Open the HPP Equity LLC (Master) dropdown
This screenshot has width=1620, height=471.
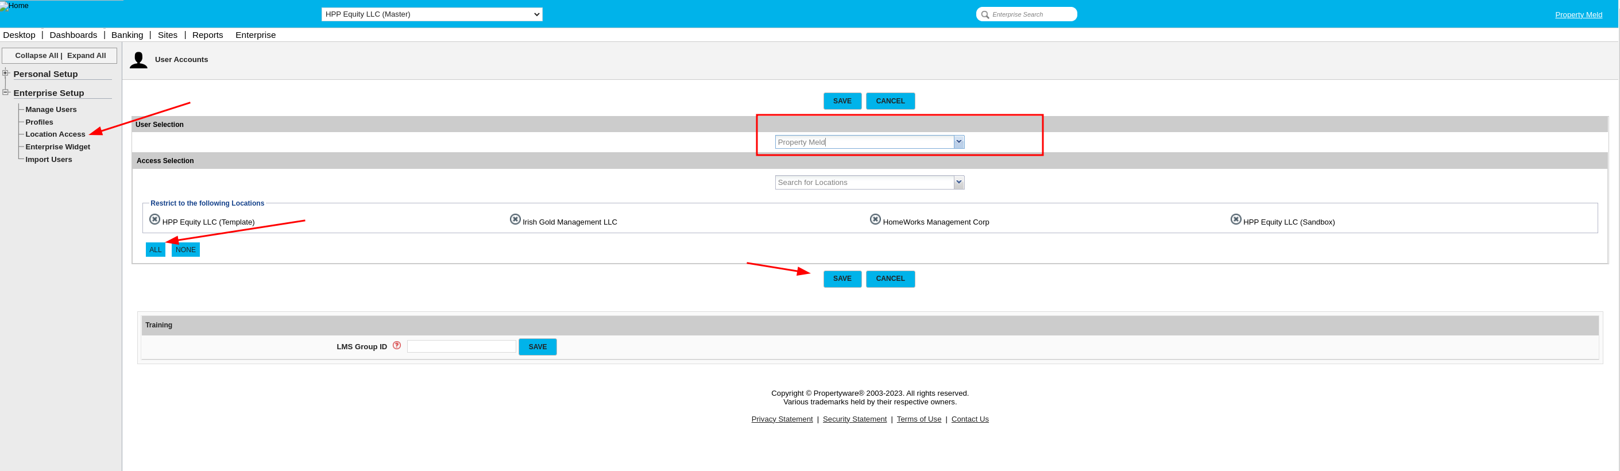click(431, 14)
